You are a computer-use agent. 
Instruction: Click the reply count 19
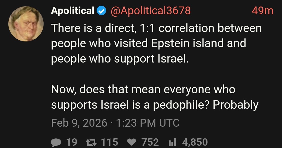point(72,142)
